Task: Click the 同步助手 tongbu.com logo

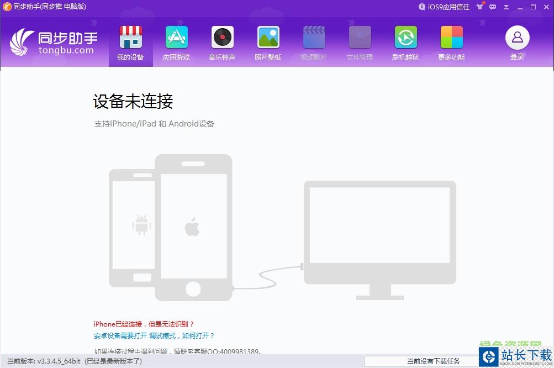Action: 54,42
